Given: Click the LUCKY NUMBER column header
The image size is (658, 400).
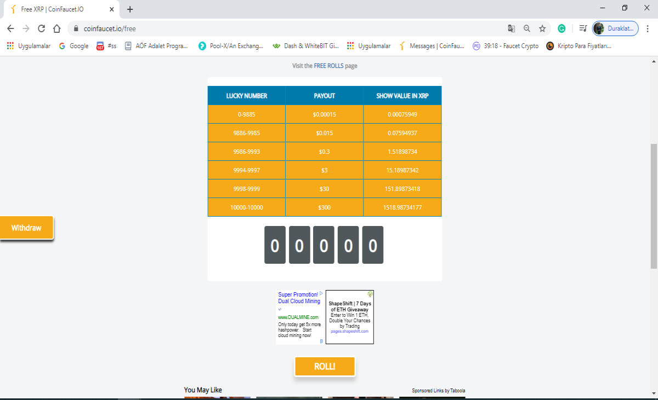Looking at the screenshot, I should 247,96.
